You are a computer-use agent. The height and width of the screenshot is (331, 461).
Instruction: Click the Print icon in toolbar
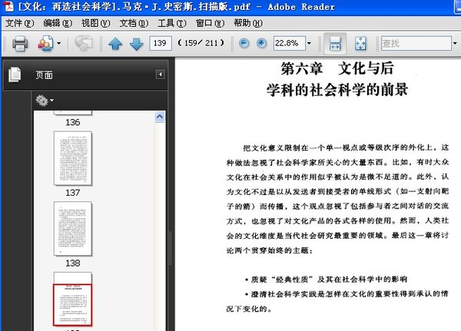20,44
